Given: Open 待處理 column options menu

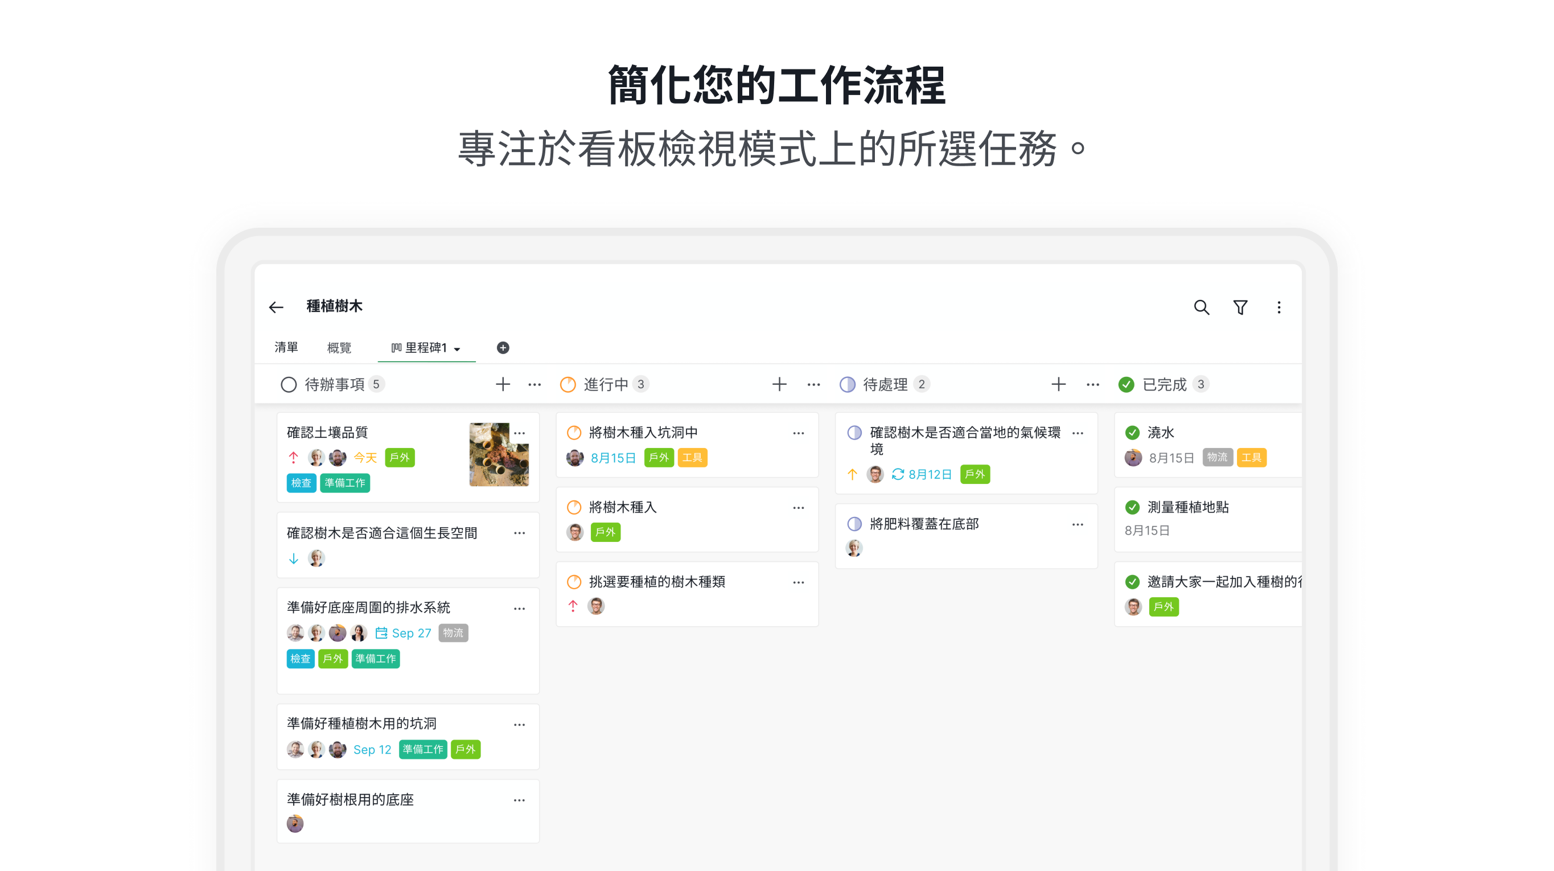Looking at the screenshot, I should click(x=1093, y=384).
